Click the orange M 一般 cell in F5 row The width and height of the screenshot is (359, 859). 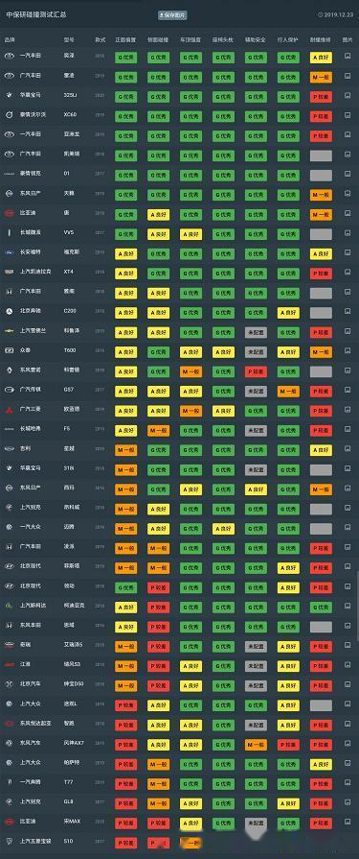(159, 430)
